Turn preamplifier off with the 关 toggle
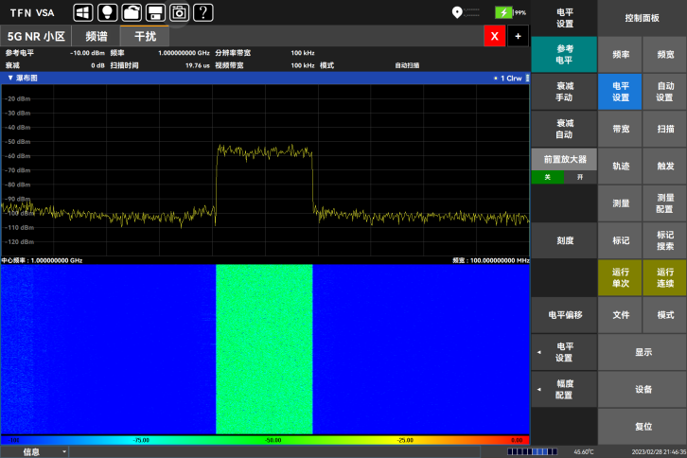Image resolution: width=687 pixels, height=458 pixels. 548,177
